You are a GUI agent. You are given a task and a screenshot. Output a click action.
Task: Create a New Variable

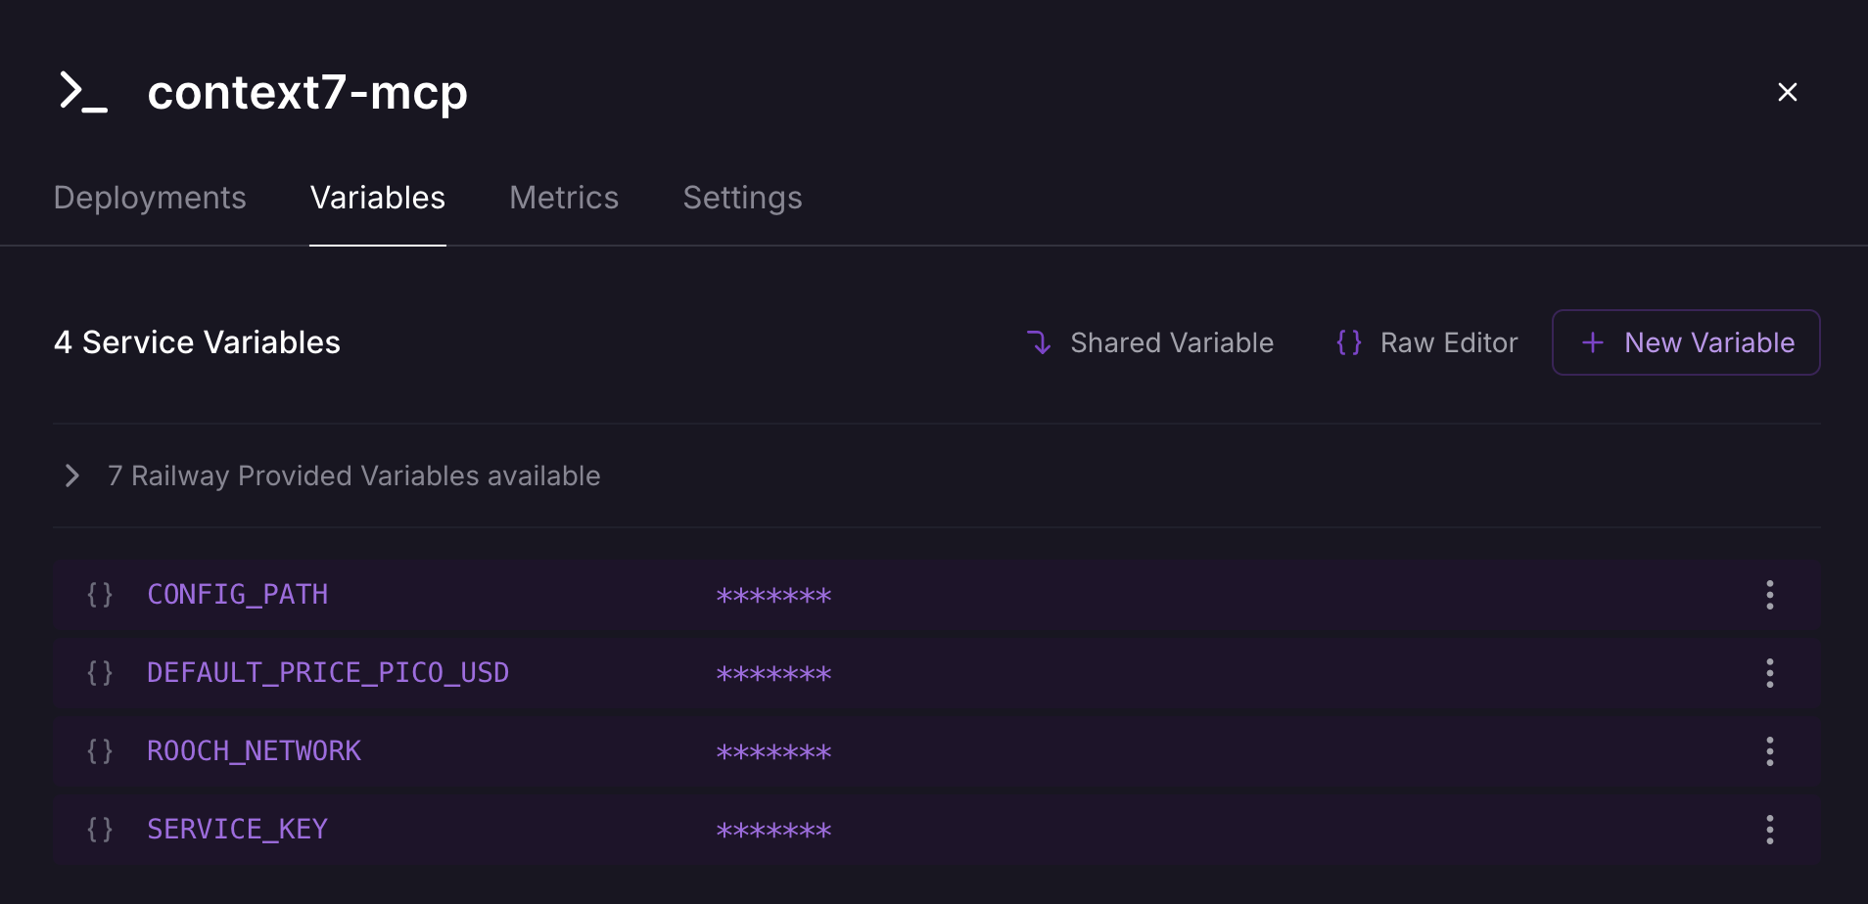click(x=1686, y=342)
